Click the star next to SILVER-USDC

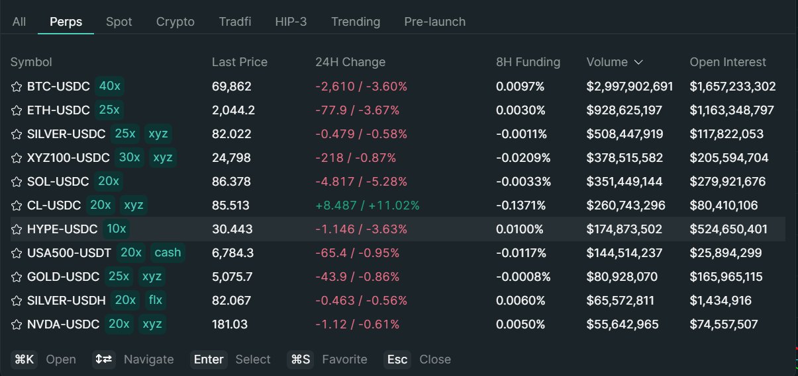17,134
